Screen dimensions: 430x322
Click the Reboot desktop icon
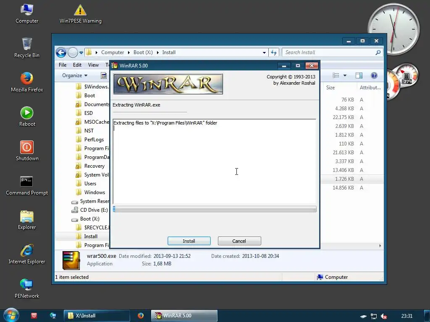(x=27, y=117)
